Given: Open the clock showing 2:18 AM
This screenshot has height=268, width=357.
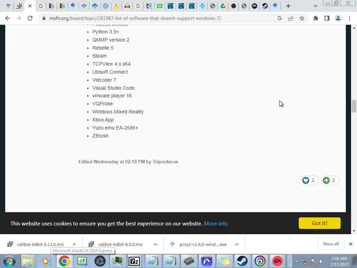Looking at the screenshot, I should pyautogui.click(x=339, y=261).
